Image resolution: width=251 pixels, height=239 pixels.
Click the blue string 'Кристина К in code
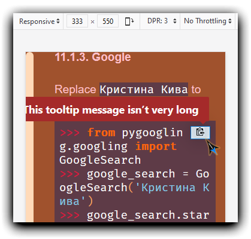click(172, 188)
